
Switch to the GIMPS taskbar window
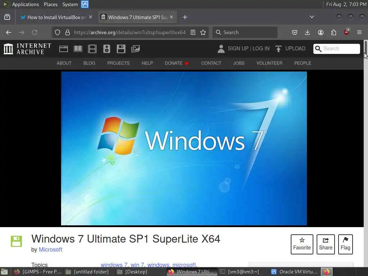pos(38,272)
